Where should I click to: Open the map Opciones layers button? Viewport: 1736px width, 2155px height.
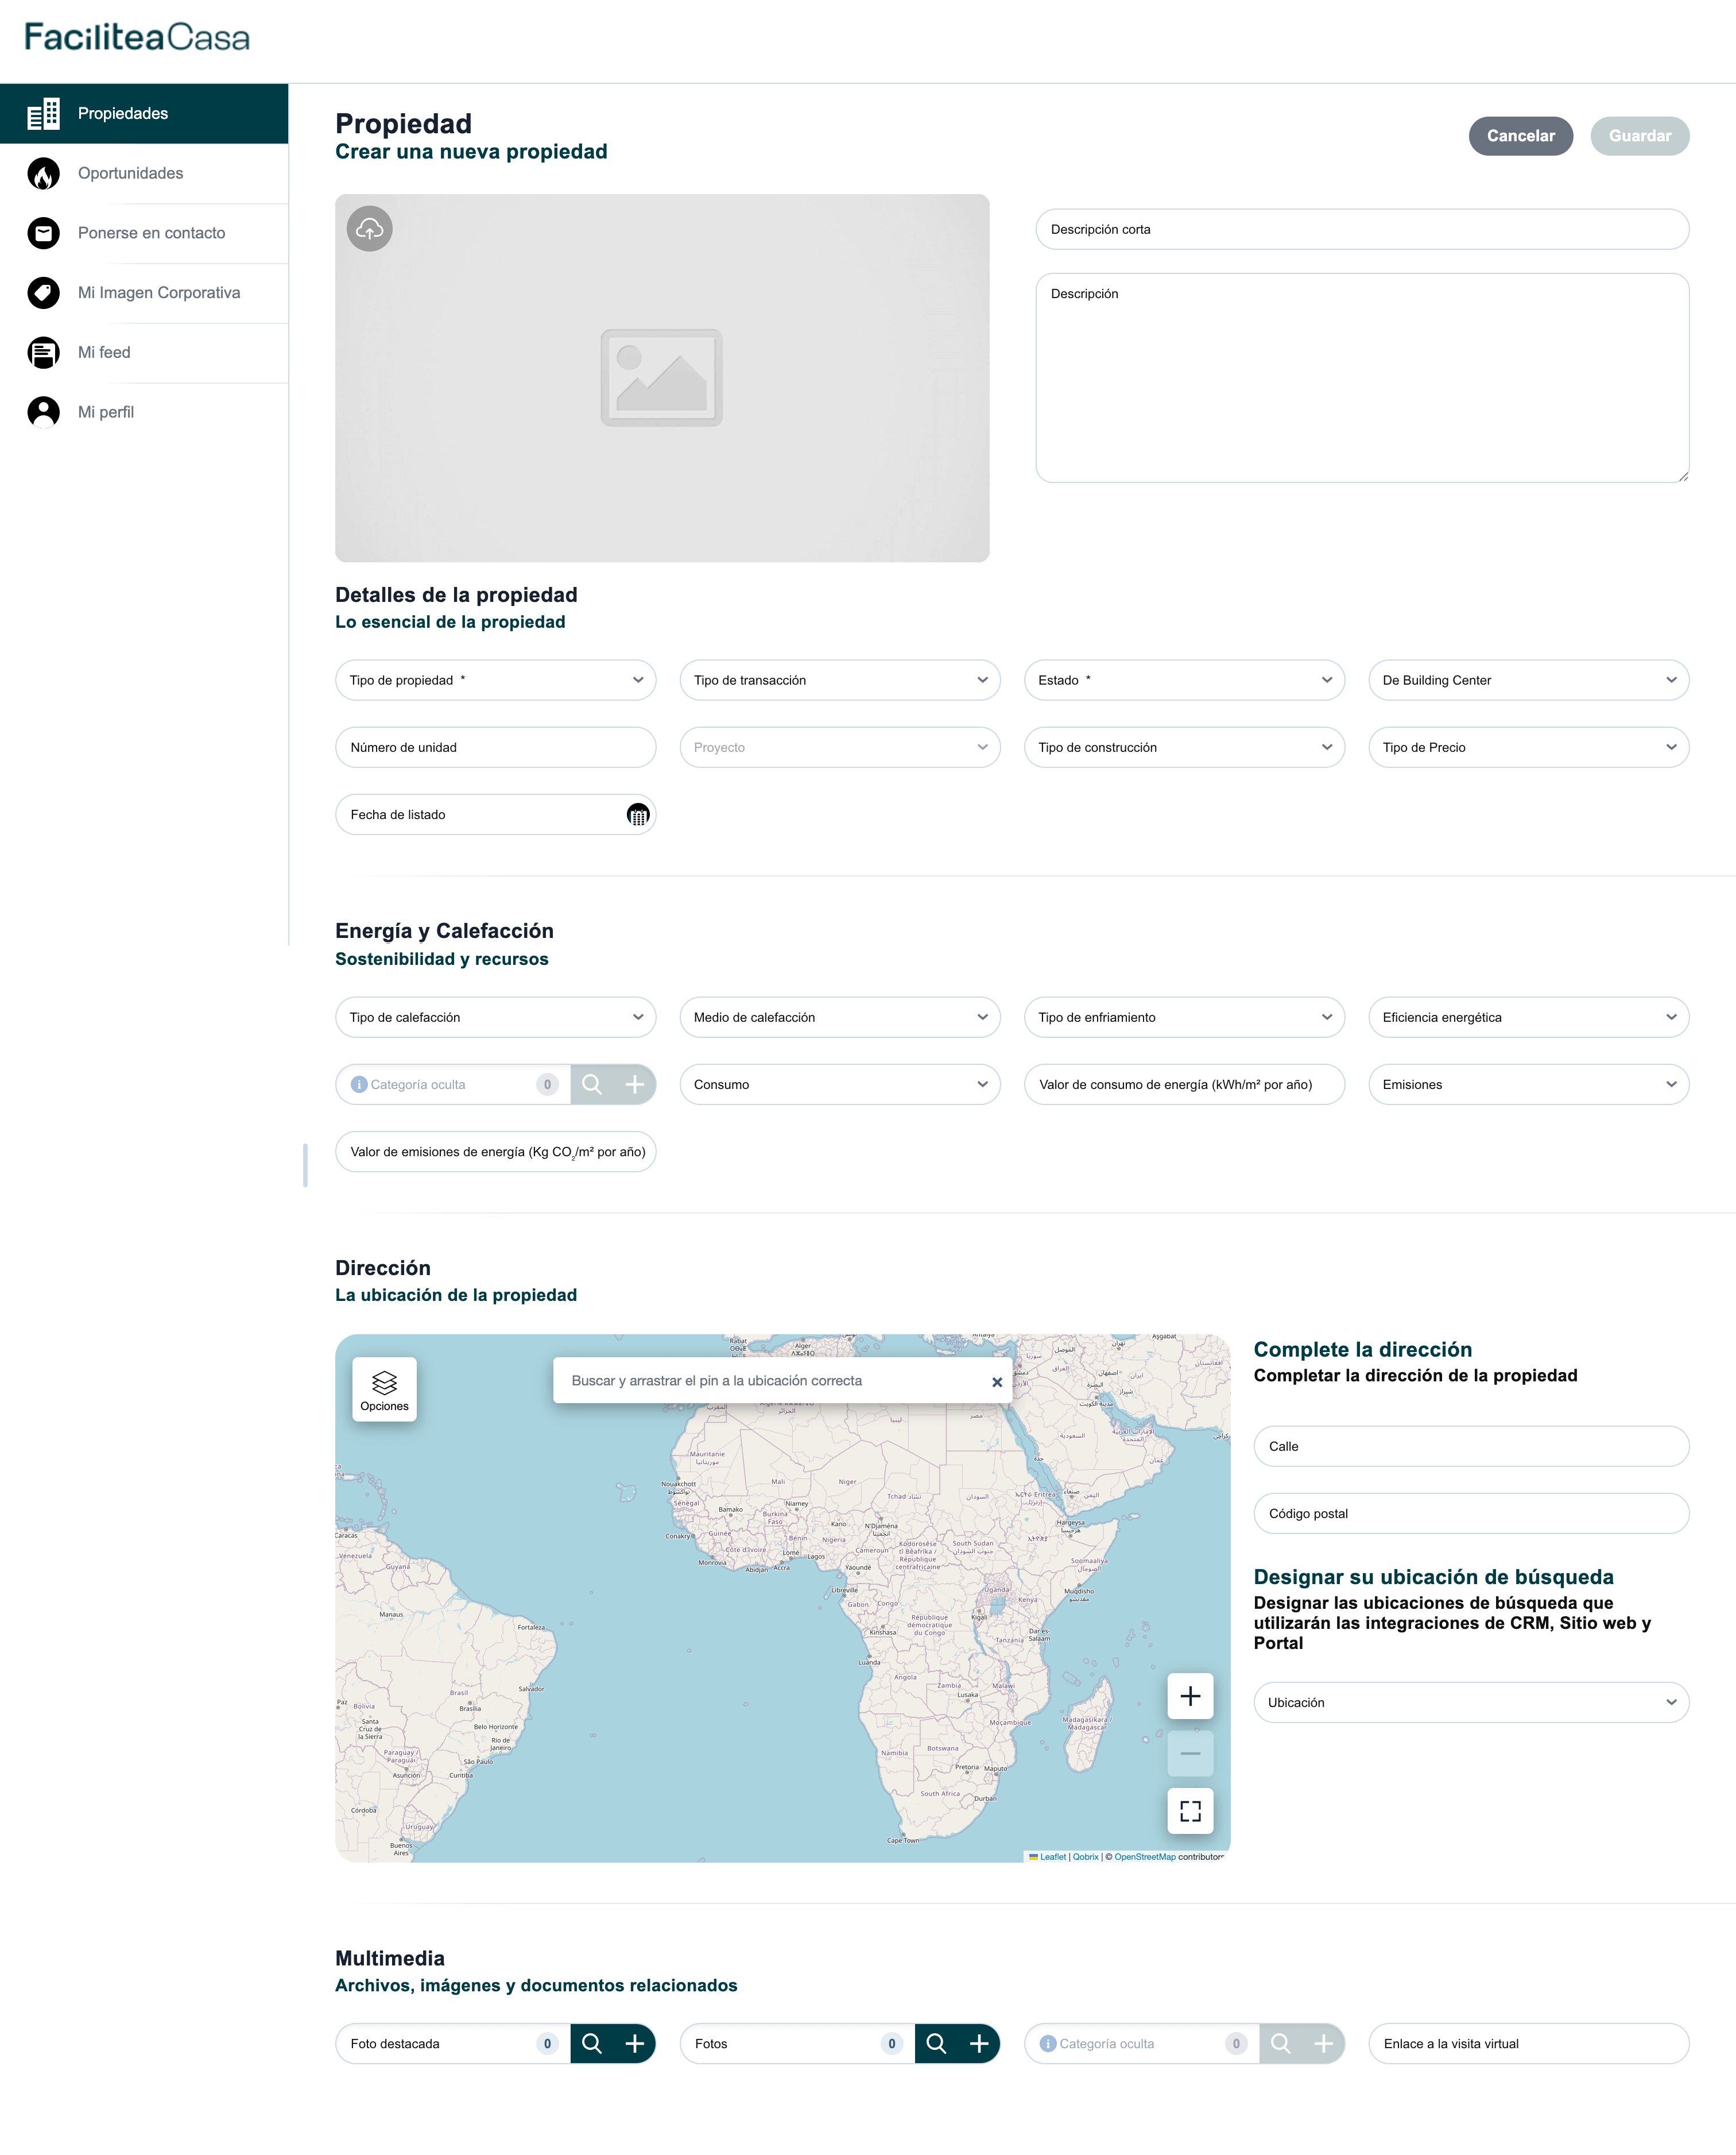(x=384, y=1389)
